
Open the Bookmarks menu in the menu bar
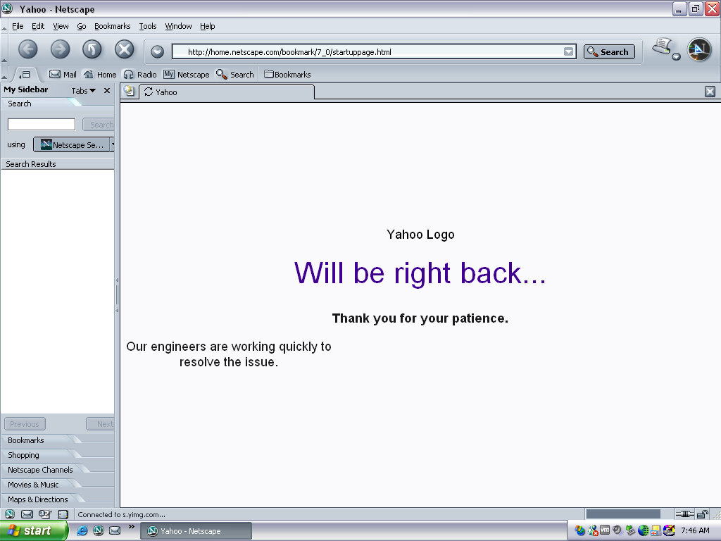tap(112, 26)
